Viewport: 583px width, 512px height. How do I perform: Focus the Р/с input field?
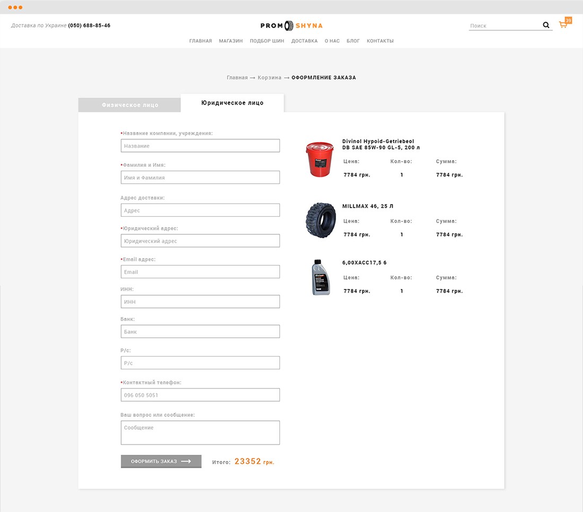(x=200, y=363)
